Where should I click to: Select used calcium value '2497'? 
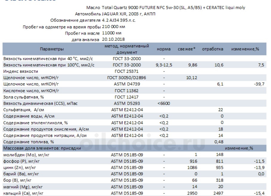[x=218, y=193]
